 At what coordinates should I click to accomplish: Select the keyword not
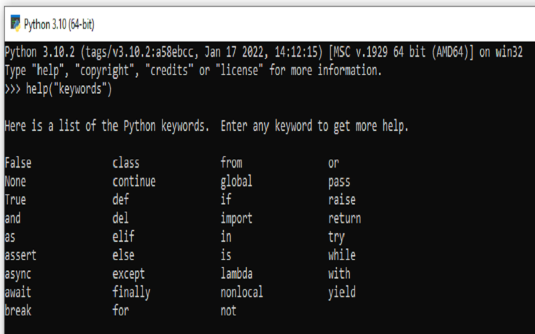[x=229, y=311]
